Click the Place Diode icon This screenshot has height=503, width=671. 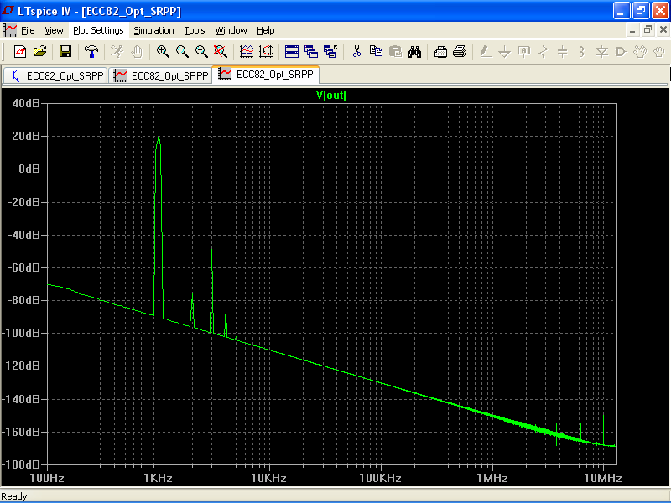601,52
